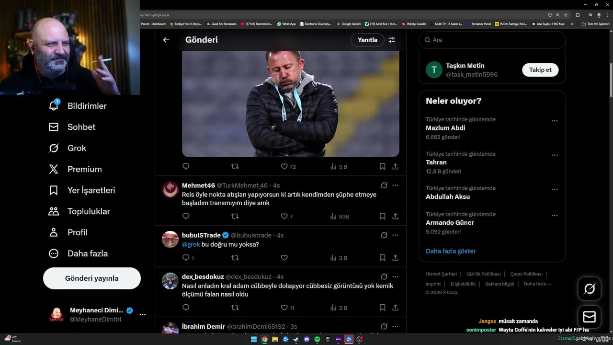This screenshot has height=345, width=613.
Task: Open Gizlilik Politikası footer link
Action: point(483,274)
